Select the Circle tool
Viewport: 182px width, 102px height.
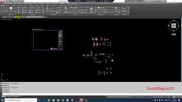click(x=11, y=9)
